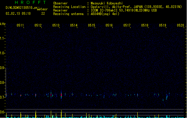The image size is (187, 118).
Task: Click the 0512 time marker
Action: tap(38, 25)
